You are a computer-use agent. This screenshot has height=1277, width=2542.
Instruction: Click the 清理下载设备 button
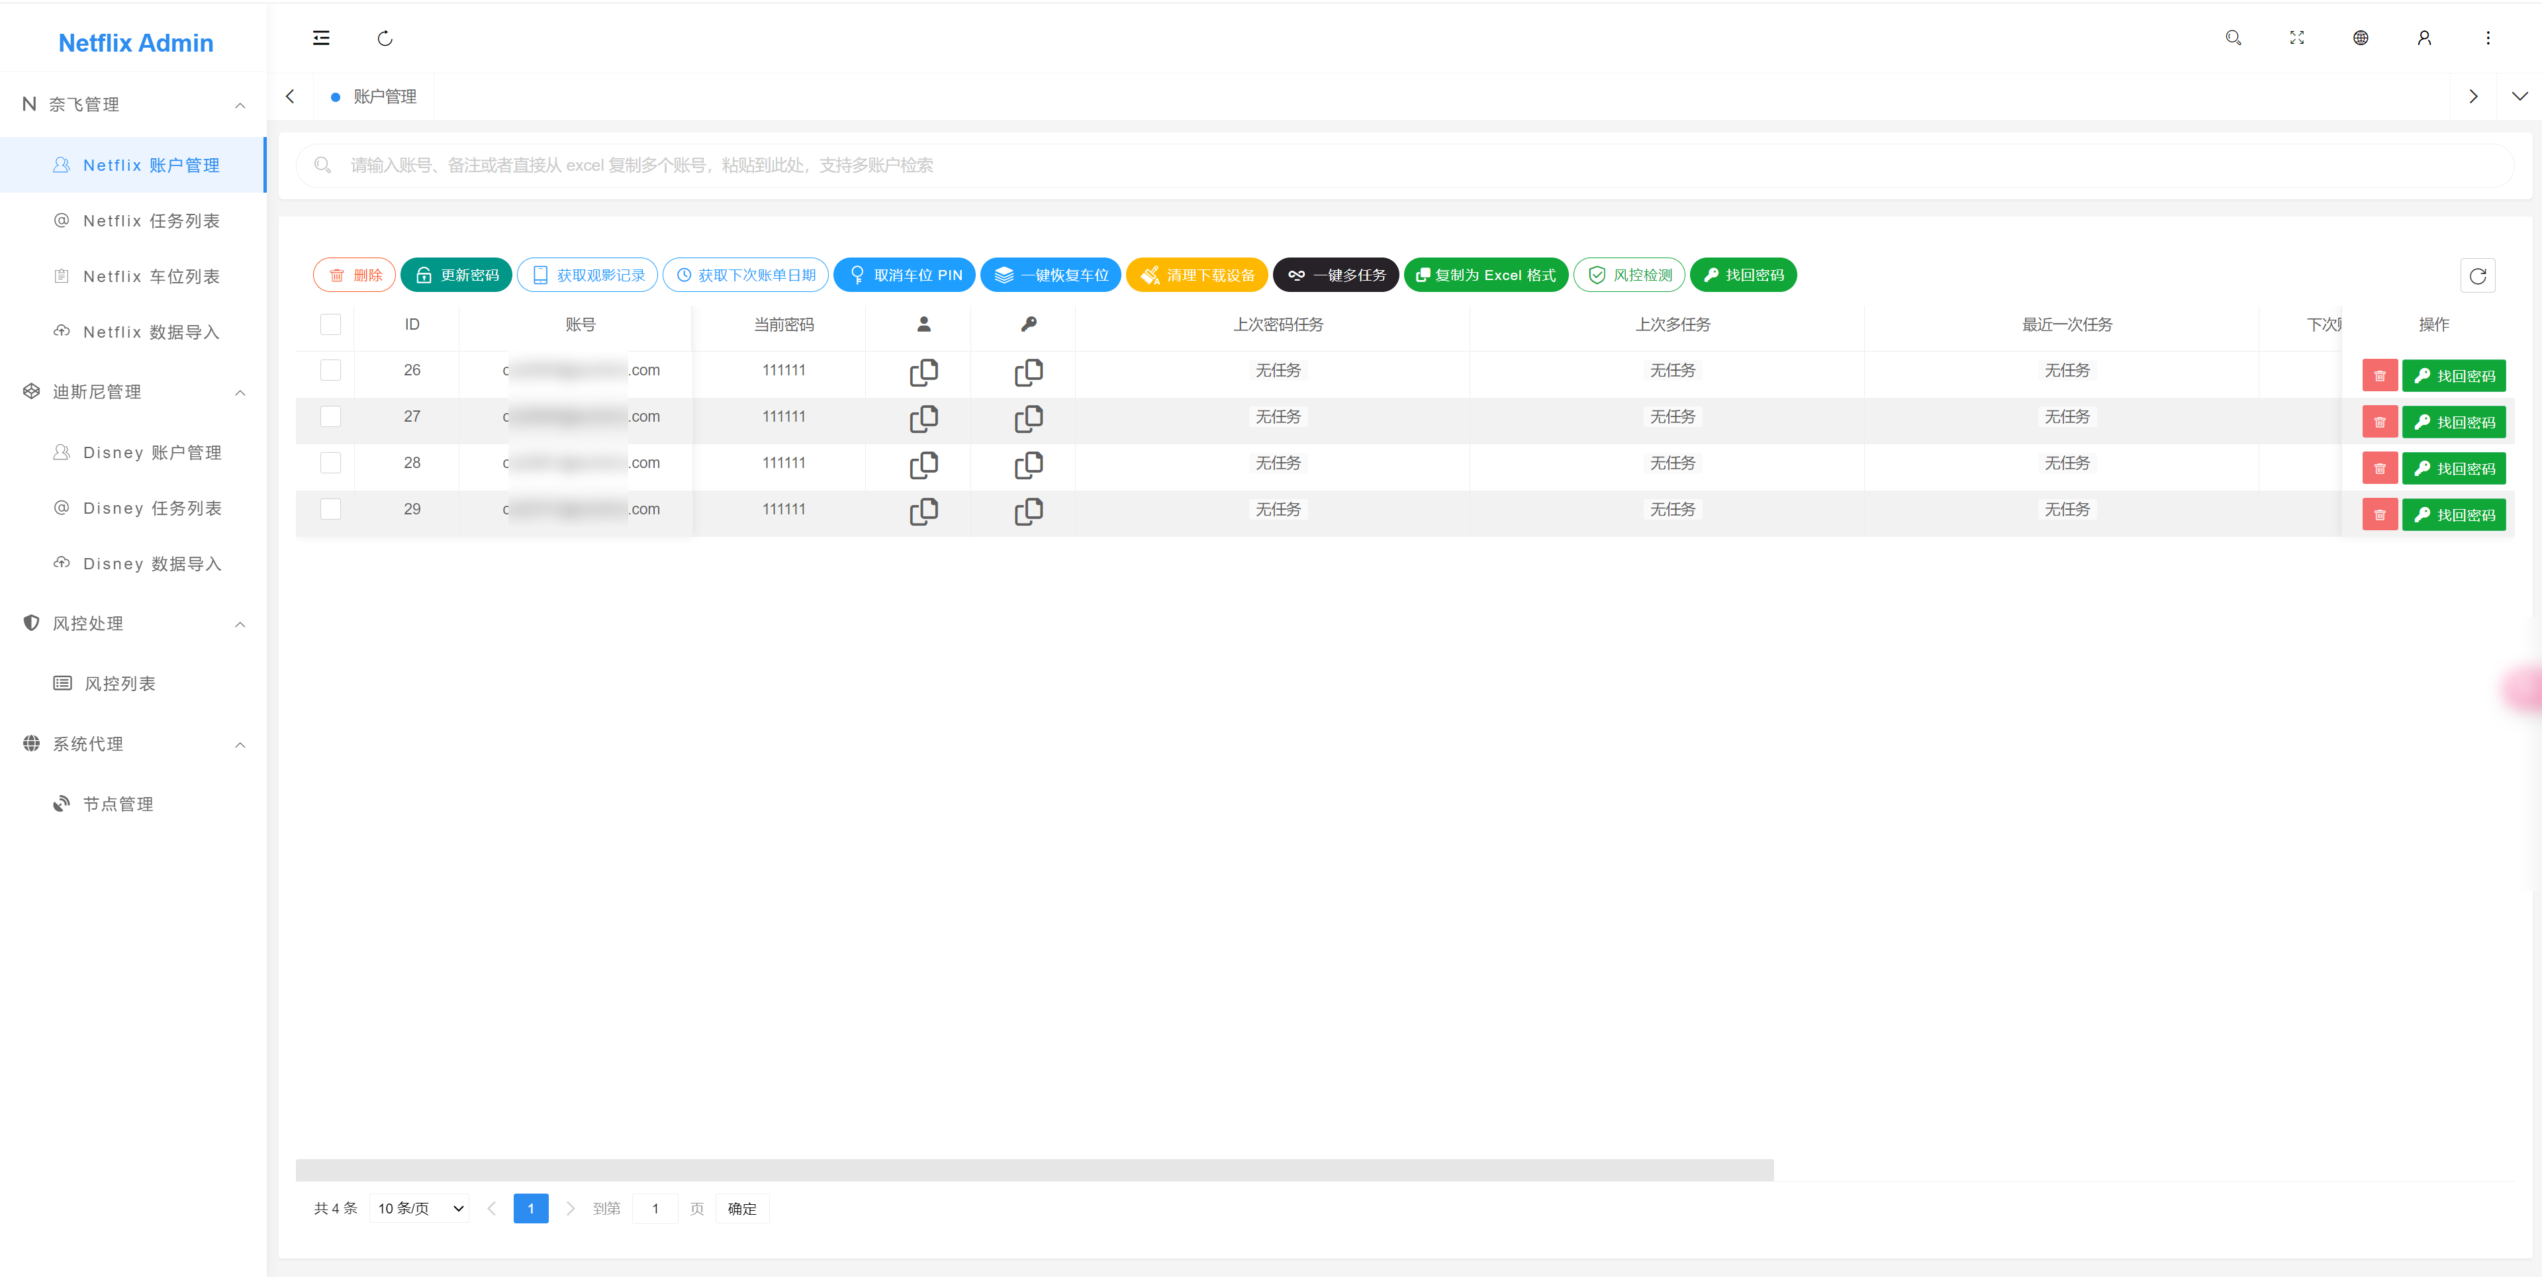point(1197,275)
